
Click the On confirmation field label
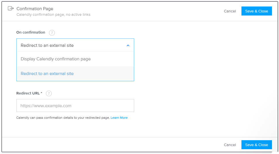point(30,32)
